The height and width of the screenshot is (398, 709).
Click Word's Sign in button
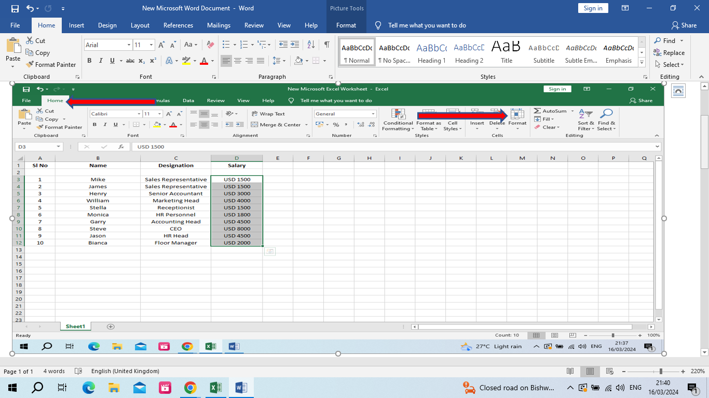point(593,8)
